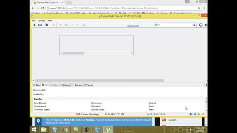The image size is (237, 133).
Task: Collapse detail pane with double-chevron button
Action: point(206,85)
